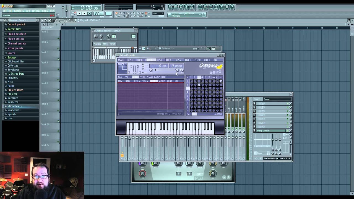Adjust the mixer master track volume fader
Screen dimensions: 354x199
click(x=122, y=137)
